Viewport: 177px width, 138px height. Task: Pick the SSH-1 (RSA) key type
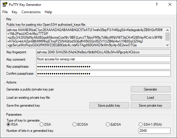(x=141, y=125)
